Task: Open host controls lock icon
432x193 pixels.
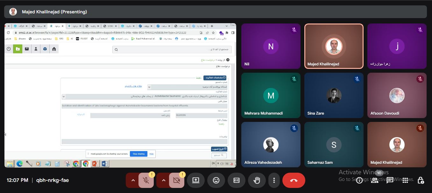Action: click(x=421, y=180)
